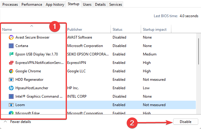Click the Avast Secure Browser icon
This screenshot has width=201, height=129.
pos(11,37)
